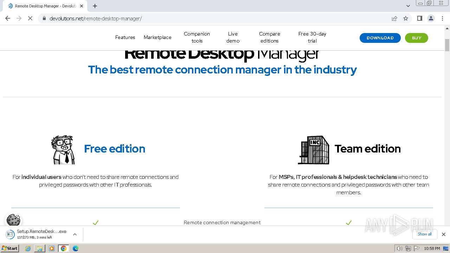450x253 pixels.
Task: Open volume control in tray
Action: (400, 248)
